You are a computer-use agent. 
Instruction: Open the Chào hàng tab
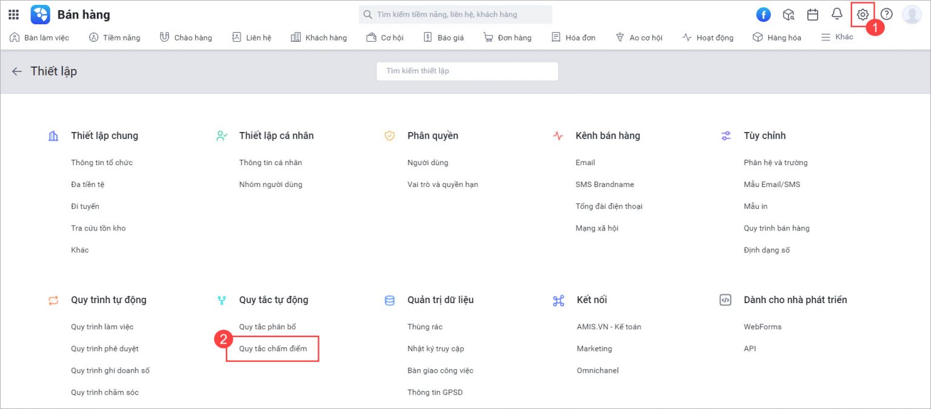[x=185, y=38]
